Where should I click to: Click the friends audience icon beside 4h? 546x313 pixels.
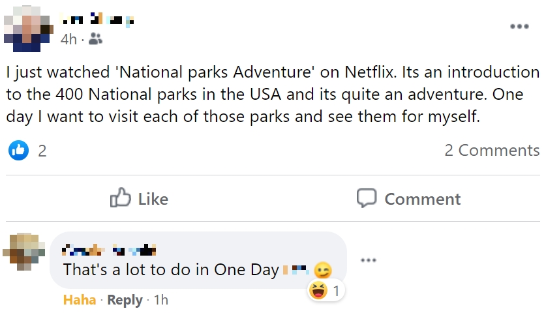95,39
